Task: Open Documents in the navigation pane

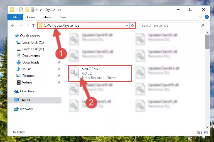Action: (x=31, y=56)
